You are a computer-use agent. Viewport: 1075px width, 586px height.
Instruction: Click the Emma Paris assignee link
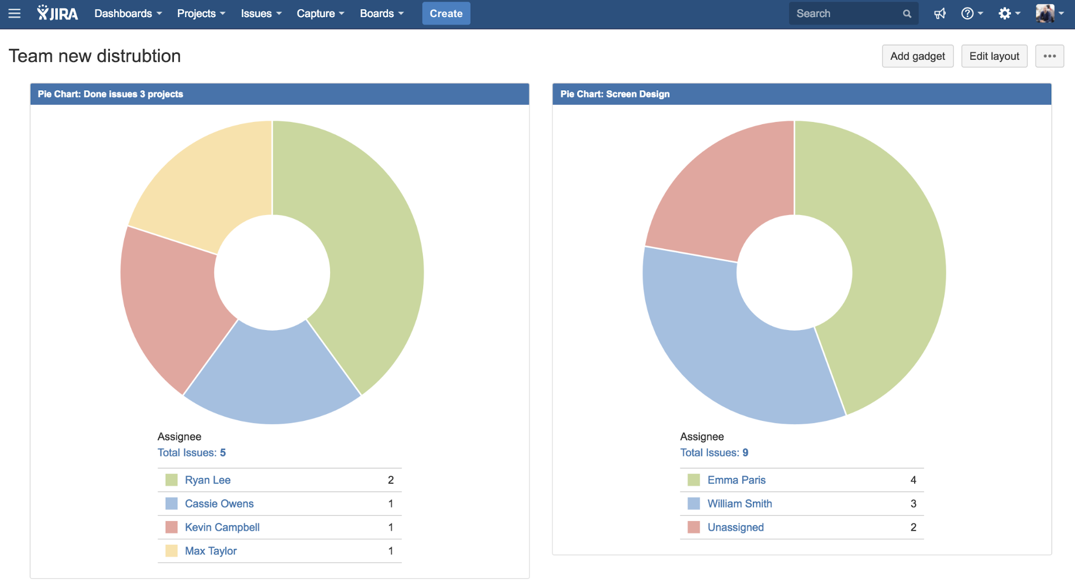[x=736, y=480]
